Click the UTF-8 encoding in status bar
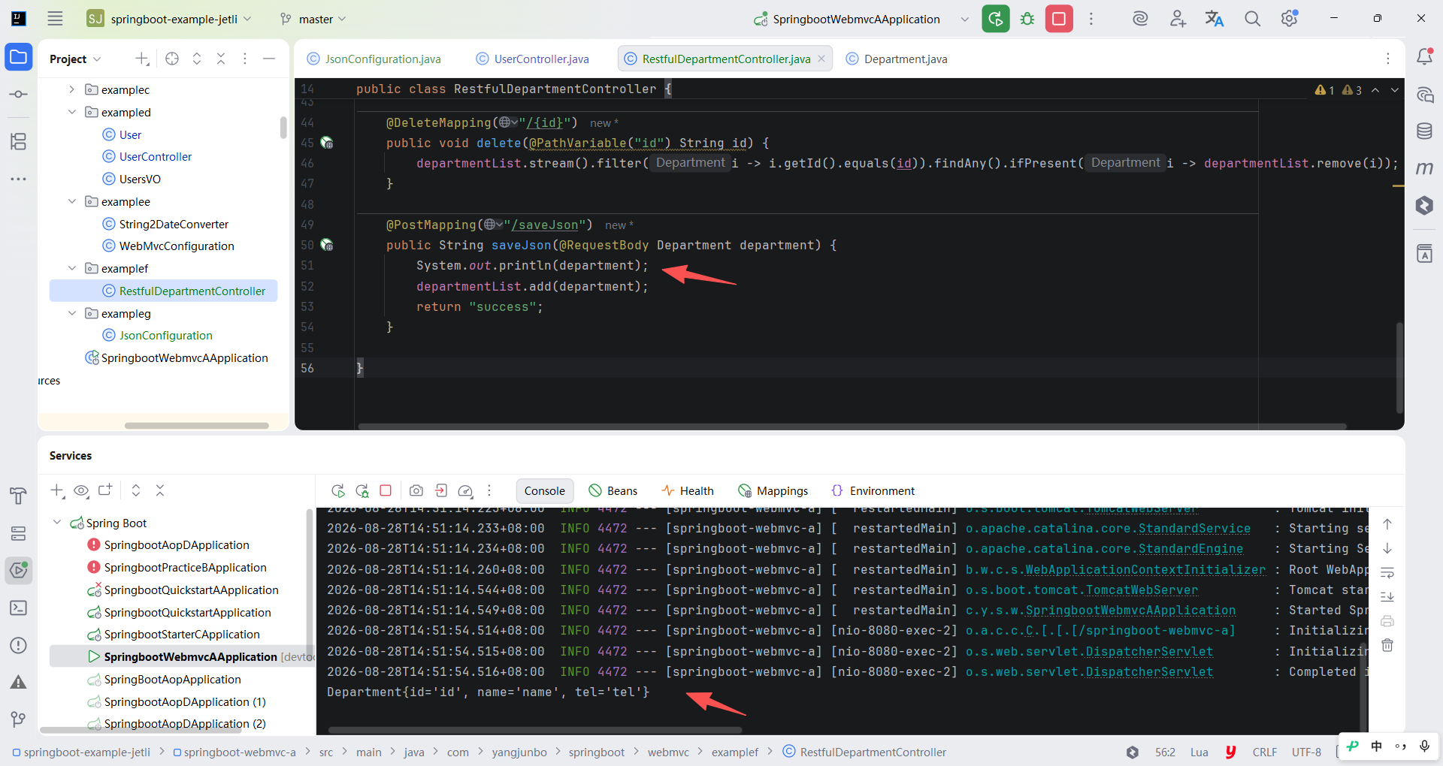1443x766 pixels. pyautogui.click(x=1306, y=752)
